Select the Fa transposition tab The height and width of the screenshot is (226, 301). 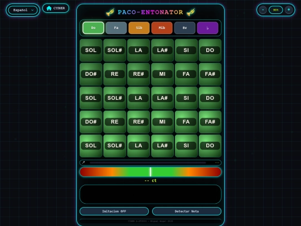click(x=116, y=28)
